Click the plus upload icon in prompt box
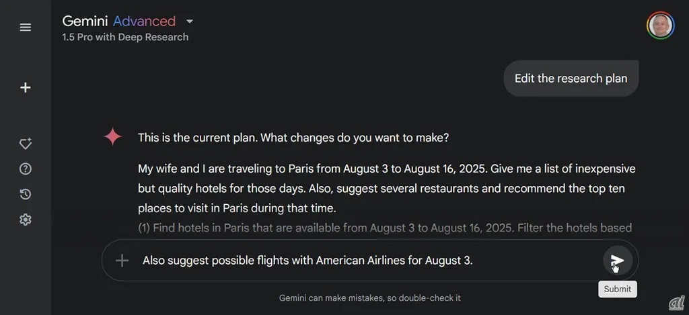 point(122,261)
